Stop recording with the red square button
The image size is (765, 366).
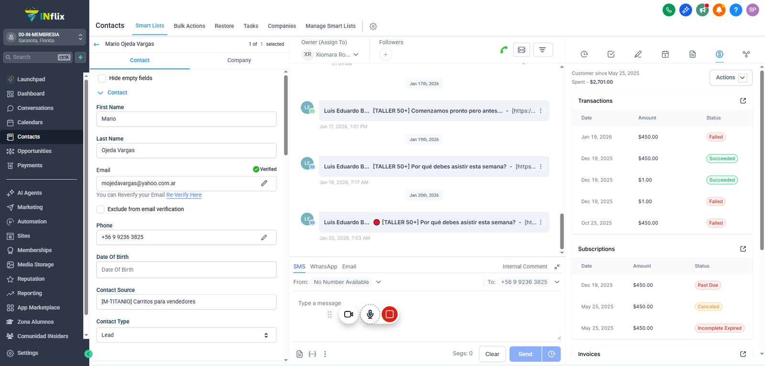click(390, 314)
